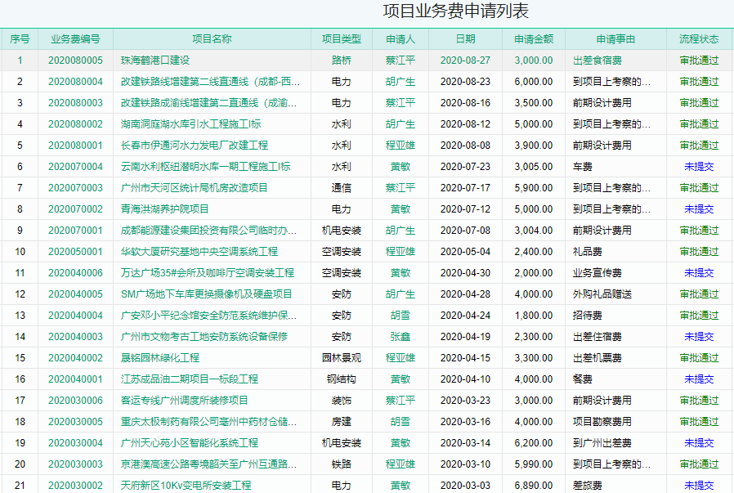Select type cell 钢结构
The width and height of the screenshot is (734, 493).
pos(342,379)
